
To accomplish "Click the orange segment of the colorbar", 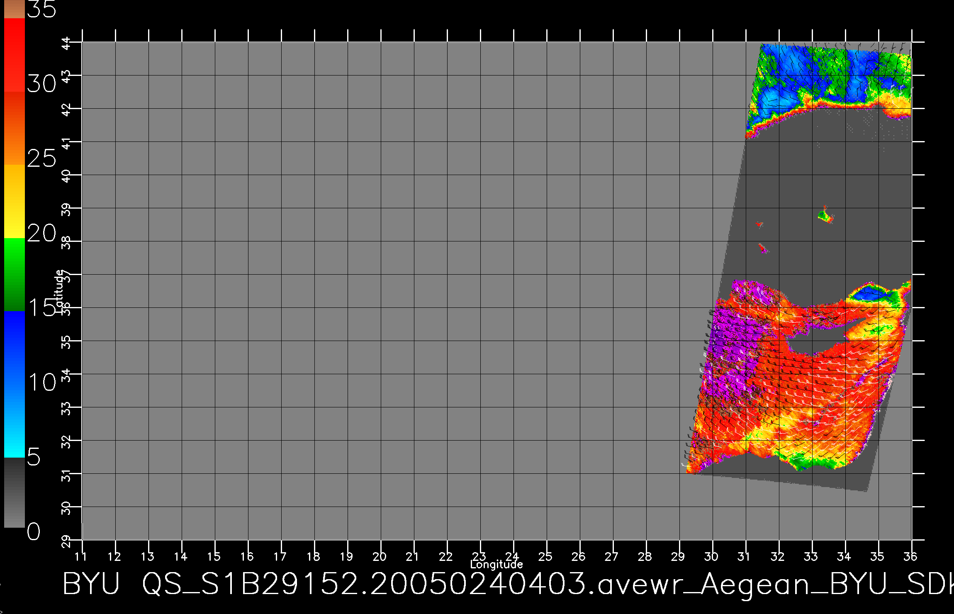I will tap(15, 129).
